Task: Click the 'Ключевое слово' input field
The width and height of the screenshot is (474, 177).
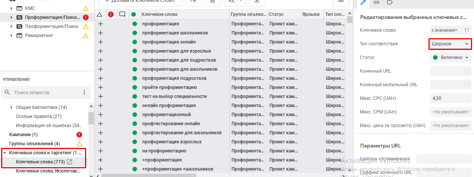Action: (451, 30)
